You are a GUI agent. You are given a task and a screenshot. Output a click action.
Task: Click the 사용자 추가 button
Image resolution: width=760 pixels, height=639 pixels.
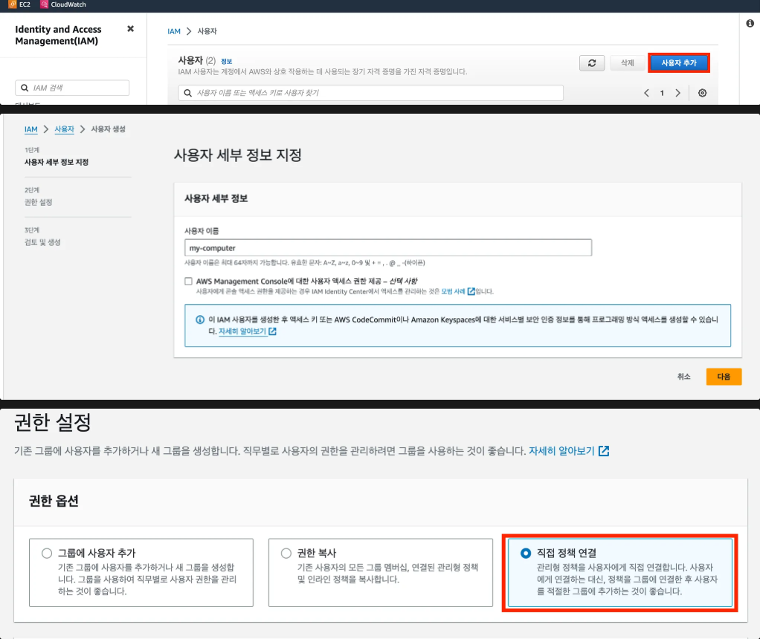[x=678, y=63]
